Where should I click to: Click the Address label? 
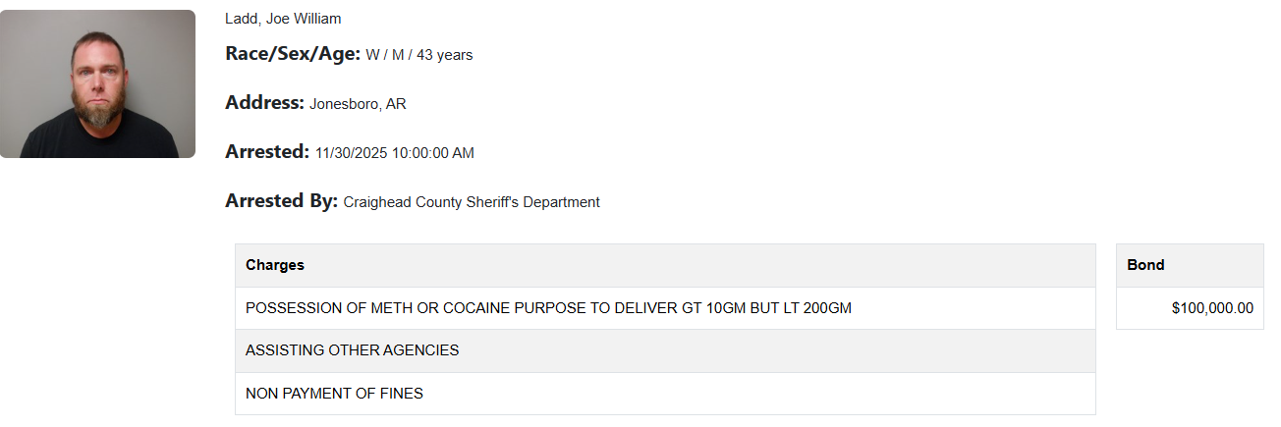(264, 103)
